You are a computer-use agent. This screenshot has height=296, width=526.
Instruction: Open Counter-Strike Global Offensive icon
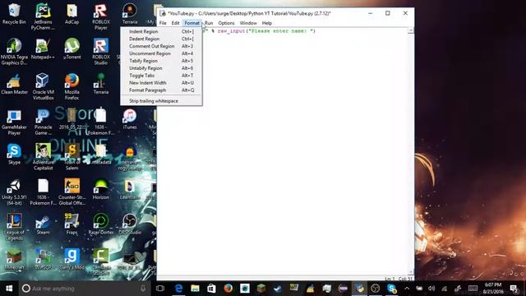pos(72,192)
